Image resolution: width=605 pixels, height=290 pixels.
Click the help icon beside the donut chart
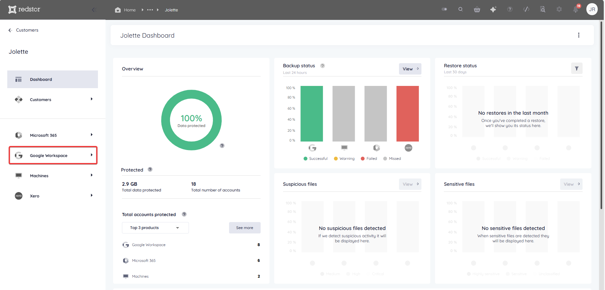coord(222,146)
